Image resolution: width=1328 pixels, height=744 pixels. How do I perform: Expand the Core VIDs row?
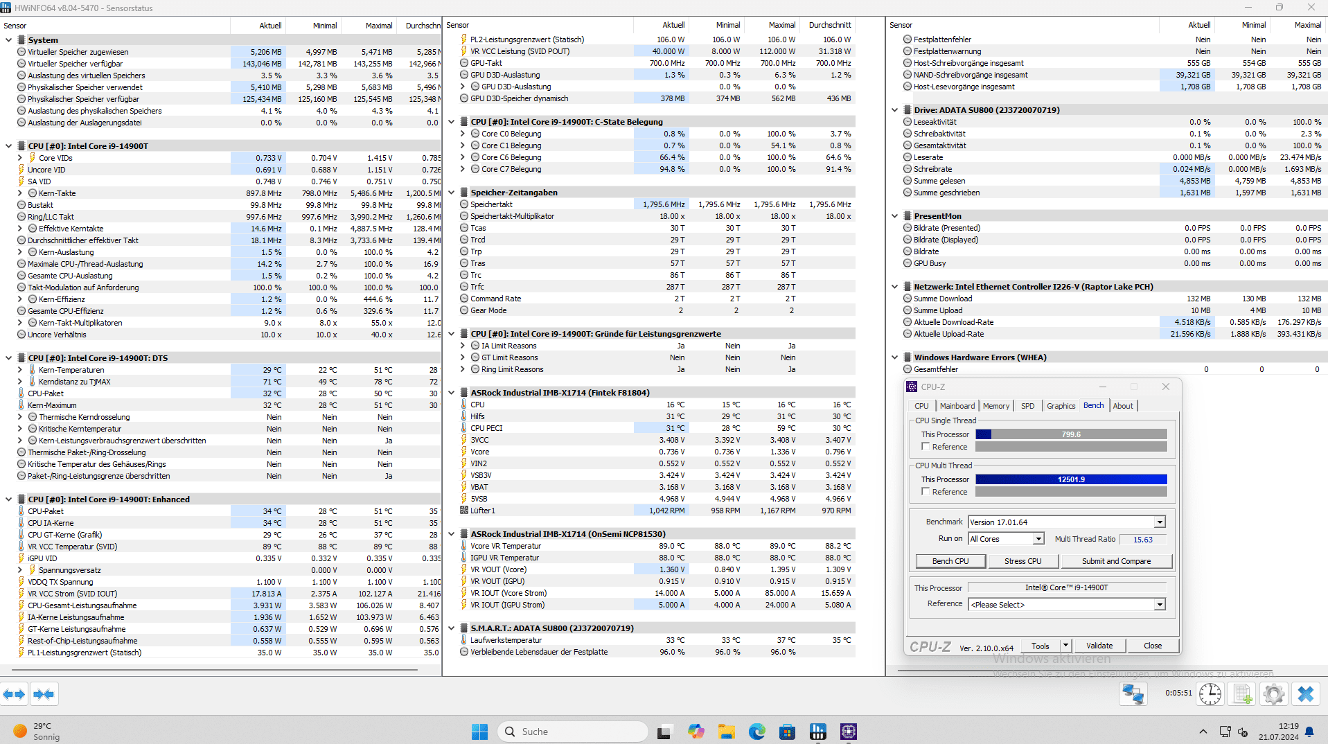click(20, 158)
